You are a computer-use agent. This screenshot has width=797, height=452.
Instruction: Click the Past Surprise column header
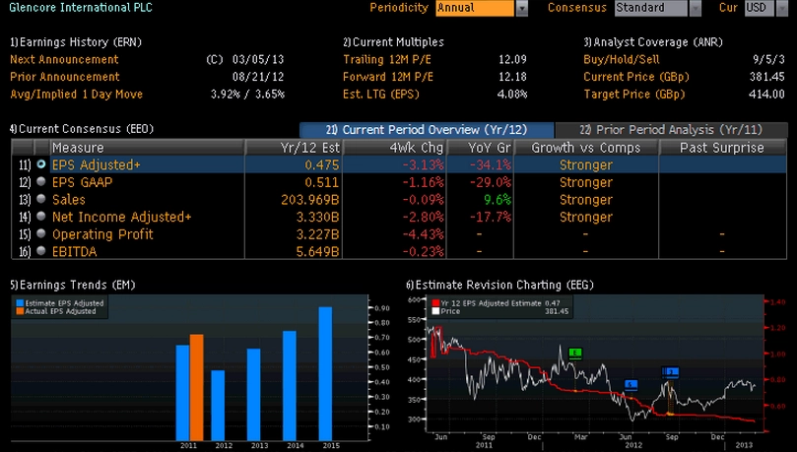[722, 148]
